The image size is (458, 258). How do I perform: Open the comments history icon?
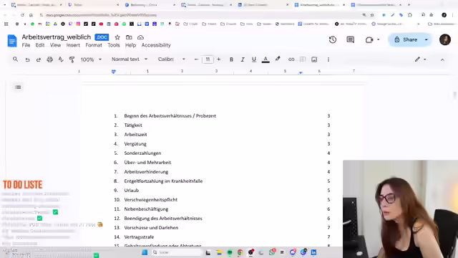click(350, 39)
